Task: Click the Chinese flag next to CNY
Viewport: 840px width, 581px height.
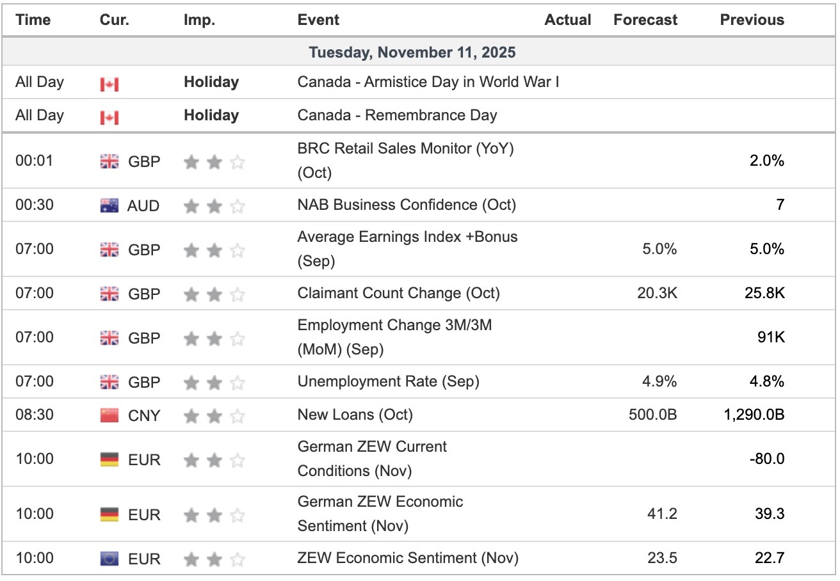Action: [x=109, y=415]
